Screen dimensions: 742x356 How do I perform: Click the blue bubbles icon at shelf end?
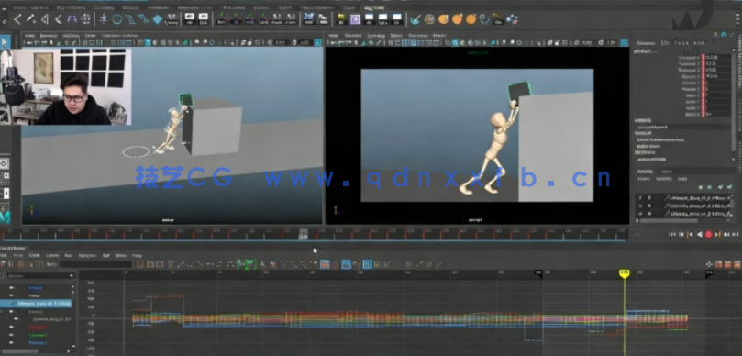point(512,19)
